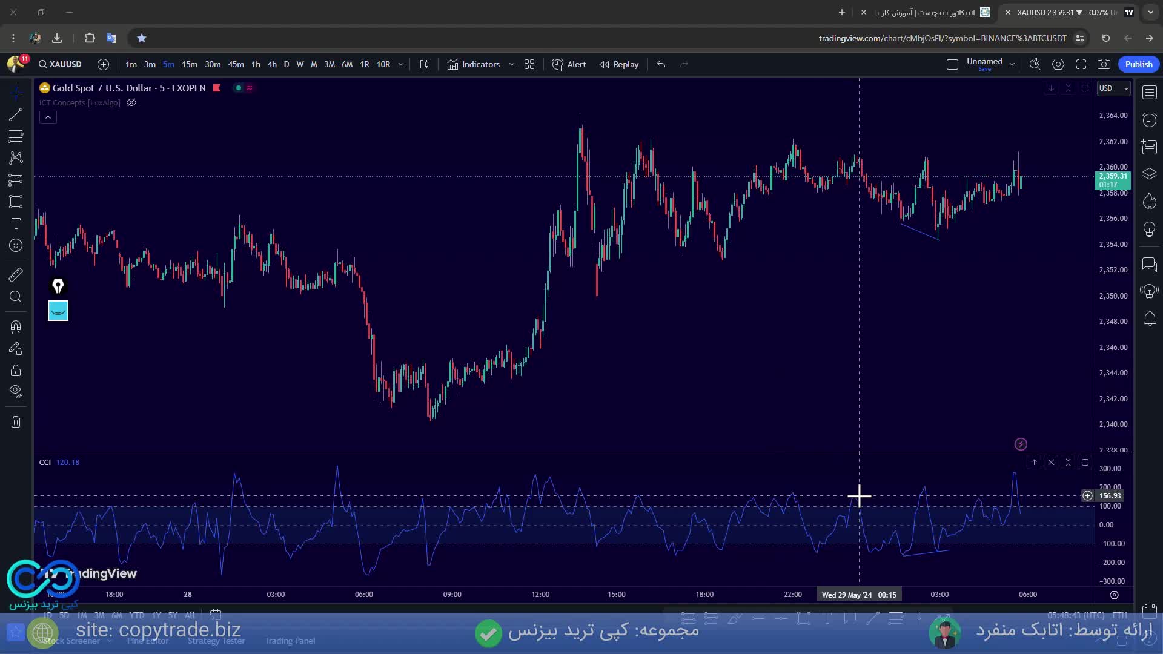Select the Text annotation tool
The height and width of the screenshot is (654, 1163).
click(16, 223)
